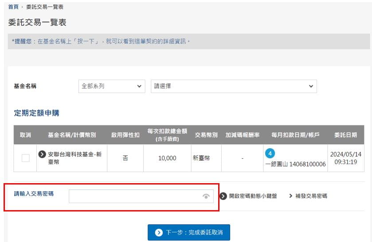Screen dimensions: 372x242
Task: Click the blue circled 4 deduction date badge
Action: tap(270, 154)
